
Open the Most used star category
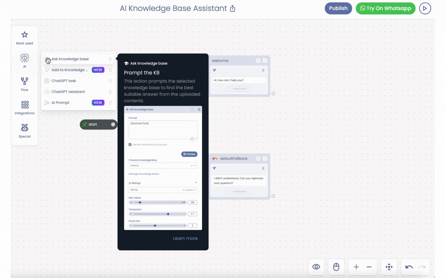click(25, 38)
